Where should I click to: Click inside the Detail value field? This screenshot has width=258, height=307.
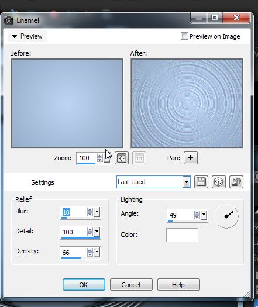(74, 232)
